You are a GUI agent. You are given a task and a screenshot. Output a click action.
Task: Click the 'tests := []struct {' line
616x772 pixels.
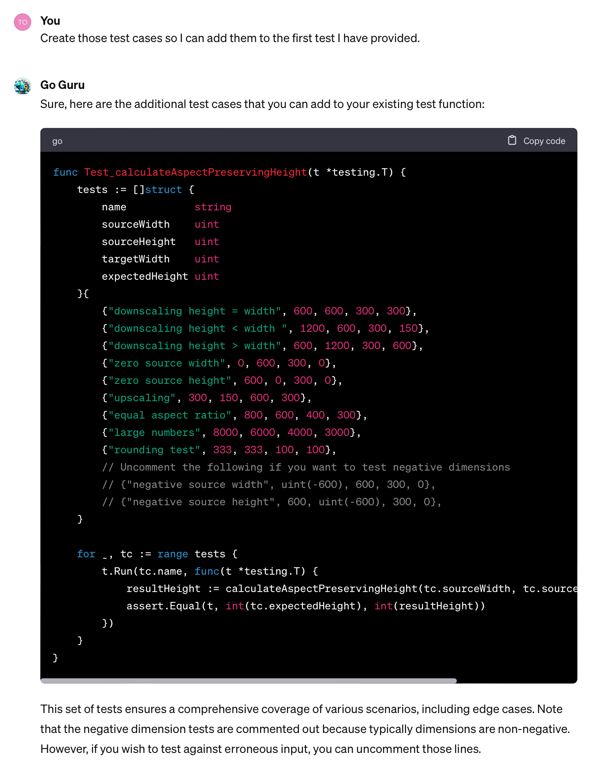tap(136, 190)
